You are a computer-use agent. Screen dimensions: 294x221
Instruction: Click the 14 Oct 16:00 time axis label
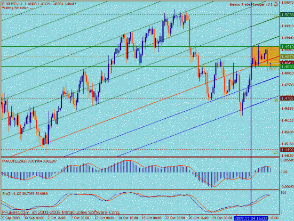[128, 218]
